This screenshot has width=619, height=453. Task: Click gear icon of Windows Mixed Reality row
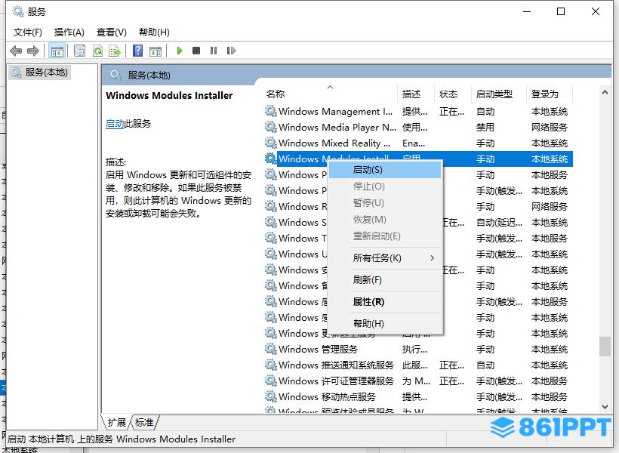(x=270, y=143)
